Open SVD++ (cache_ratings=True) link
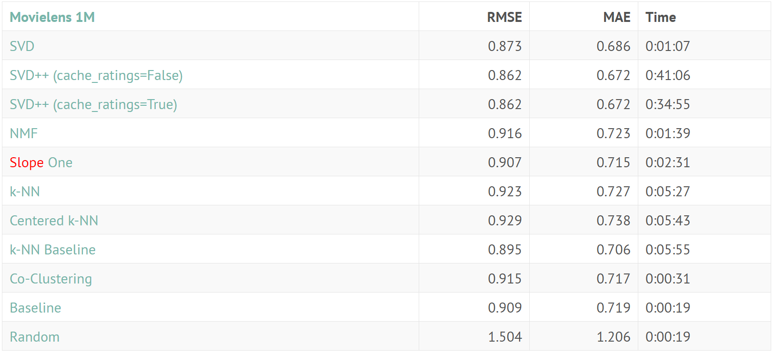This screenshot has height=354, width=775. [x=93, y=104]
